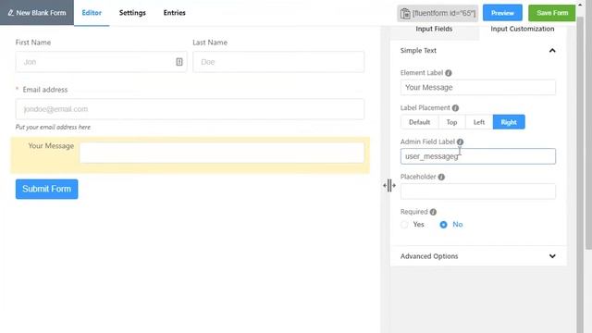Image resolution: width=592 pixels, height=333 pixels.
Task: Select Yes for Required
Action: point(404,225)
